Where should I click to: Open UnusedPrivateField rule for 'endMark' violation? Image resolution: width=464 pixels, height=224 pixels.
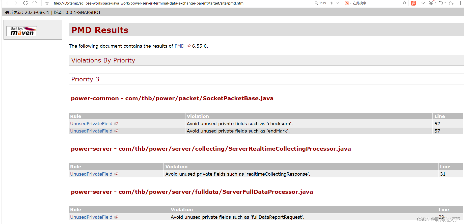tap(91, 131)
